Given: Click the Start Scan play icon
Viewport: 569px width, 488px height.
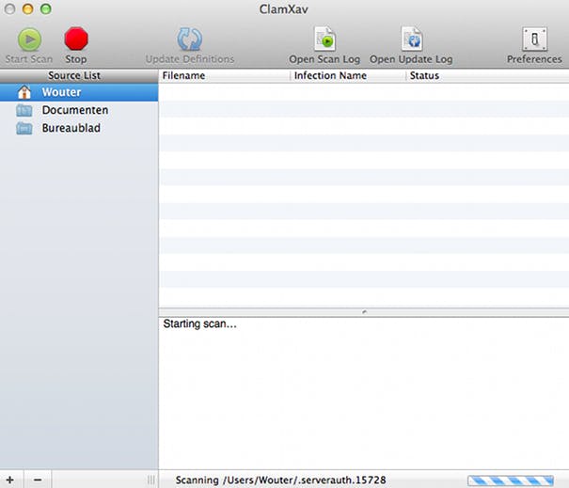Looking at the screenshot, I should (29, 39).
